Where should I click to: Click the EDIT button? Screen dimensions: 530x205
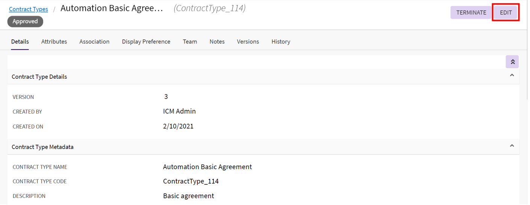[506, 12]
